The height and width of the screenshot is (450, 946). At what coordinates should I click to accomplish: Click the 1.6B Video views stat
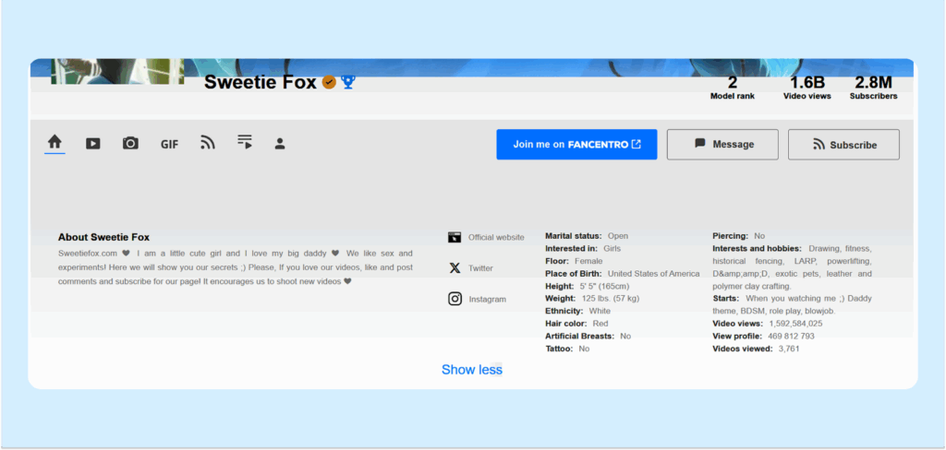click(807, 88)
